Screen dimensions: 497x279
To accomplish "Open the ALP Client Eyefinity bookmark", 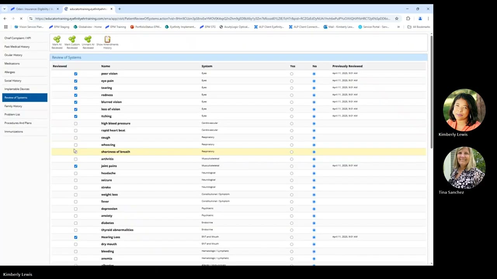I will (269, 27).
